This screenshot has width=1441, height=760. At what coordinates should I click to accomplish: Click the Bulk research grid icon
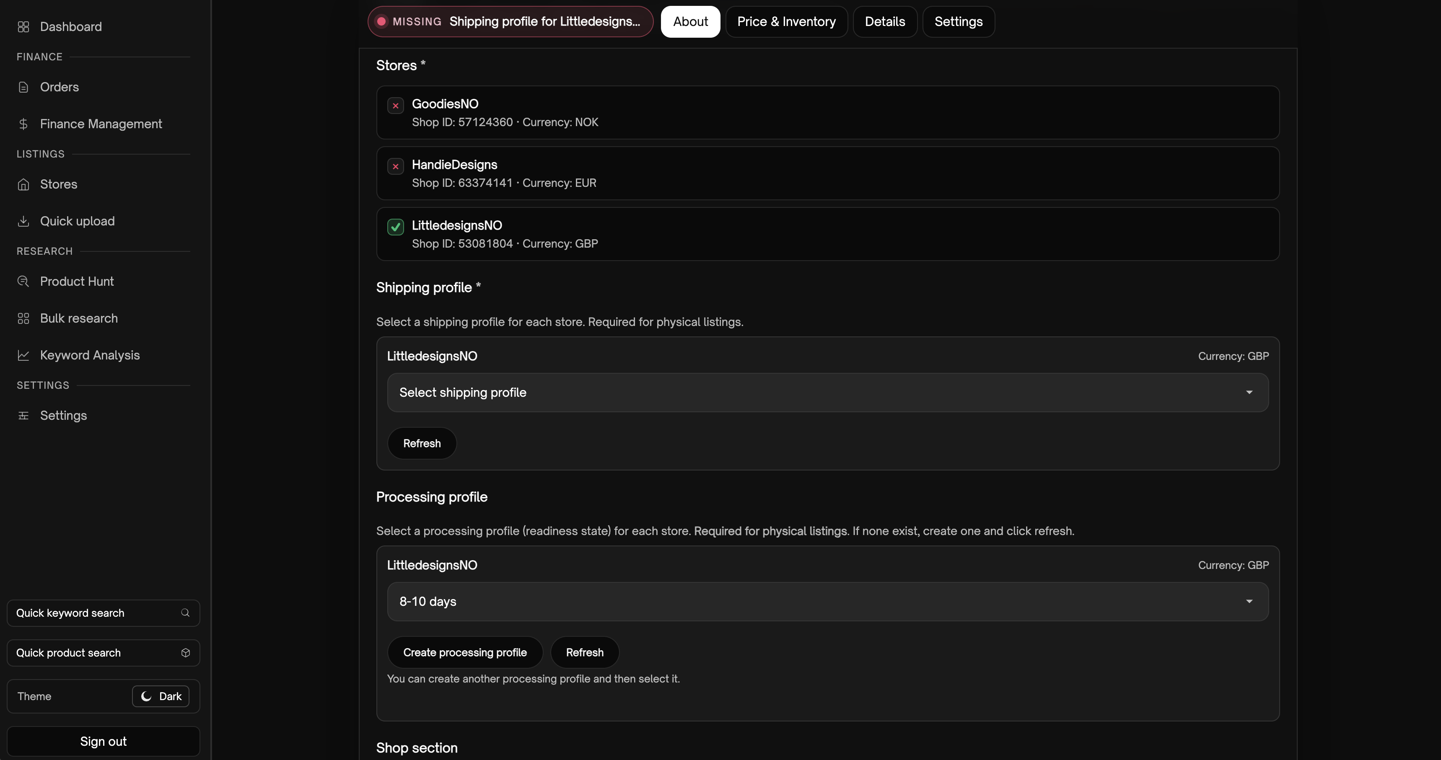point(23,319)
